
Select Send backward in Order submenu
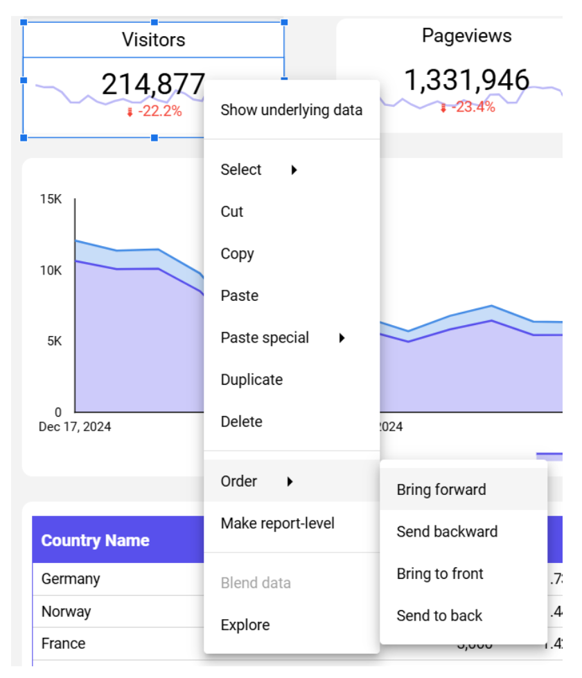point(447,532)
